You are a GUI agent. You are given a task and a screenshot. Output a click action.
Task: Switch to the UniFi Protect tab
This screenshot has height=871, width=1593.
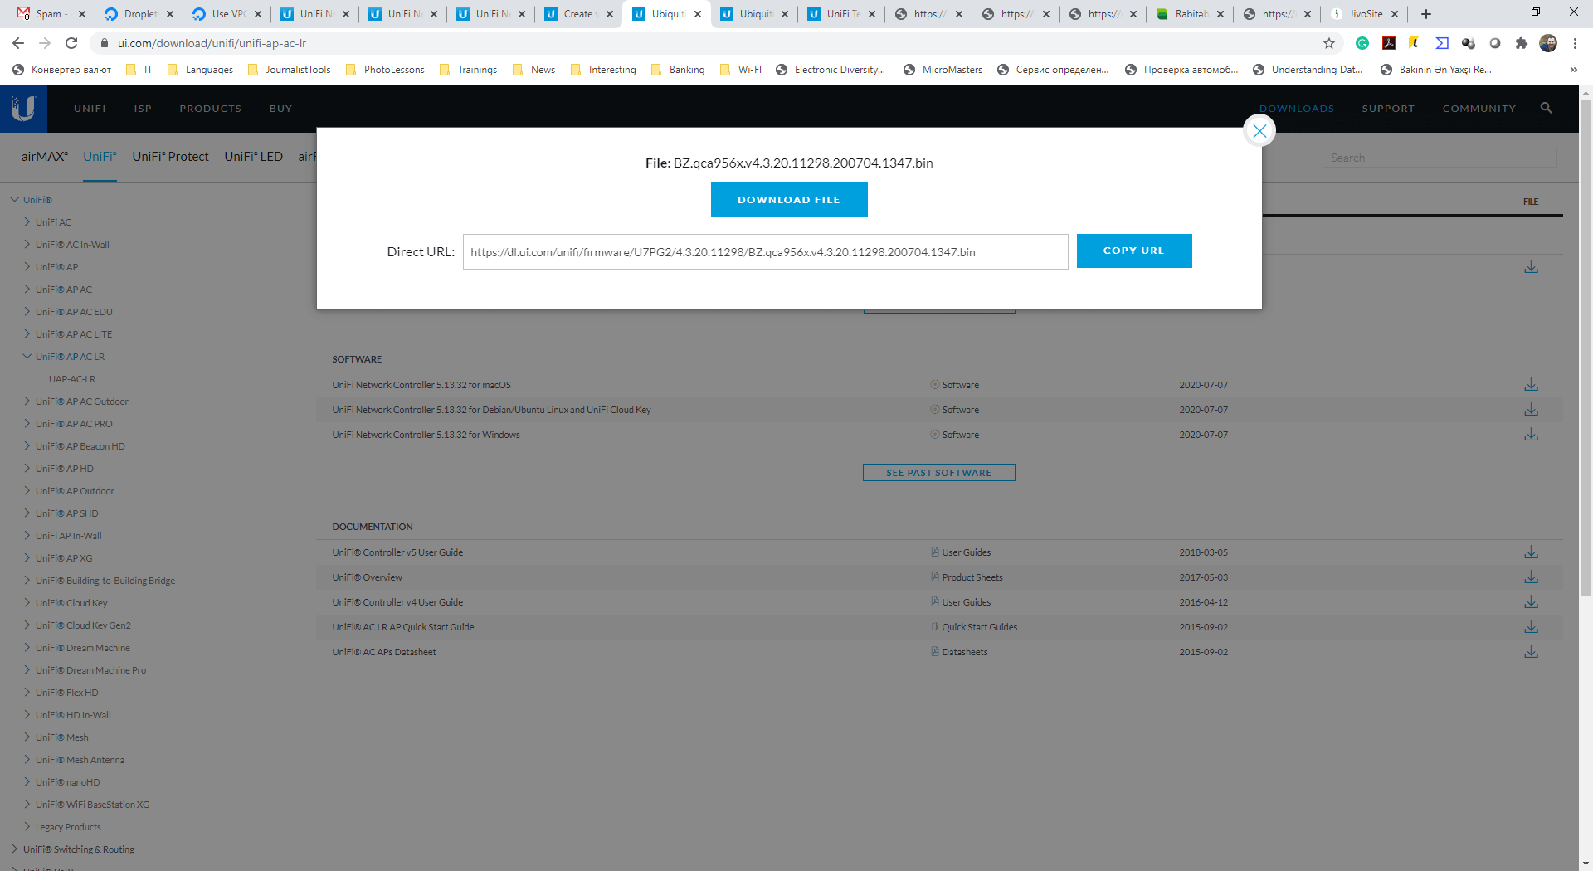click(x=170, y=157)
